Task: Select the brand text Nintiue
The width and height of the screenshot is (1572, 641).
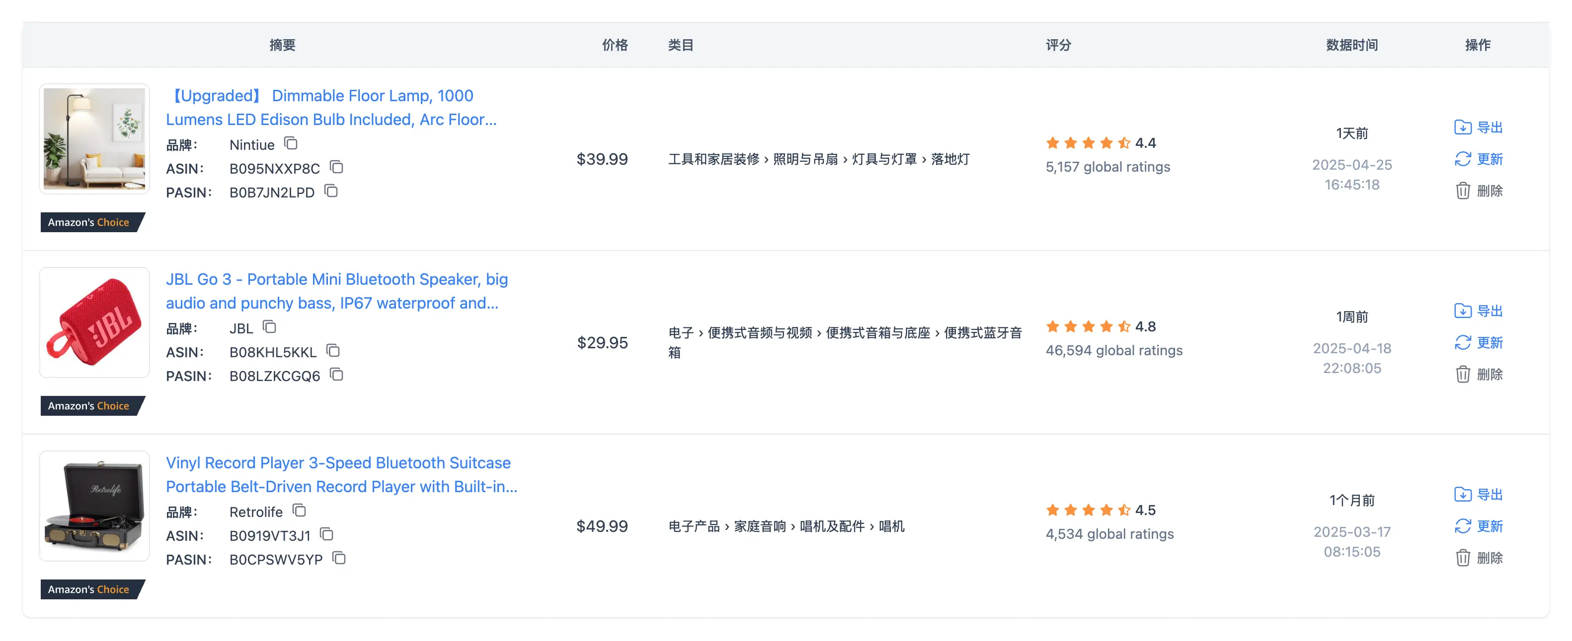Action: [252, 145]
